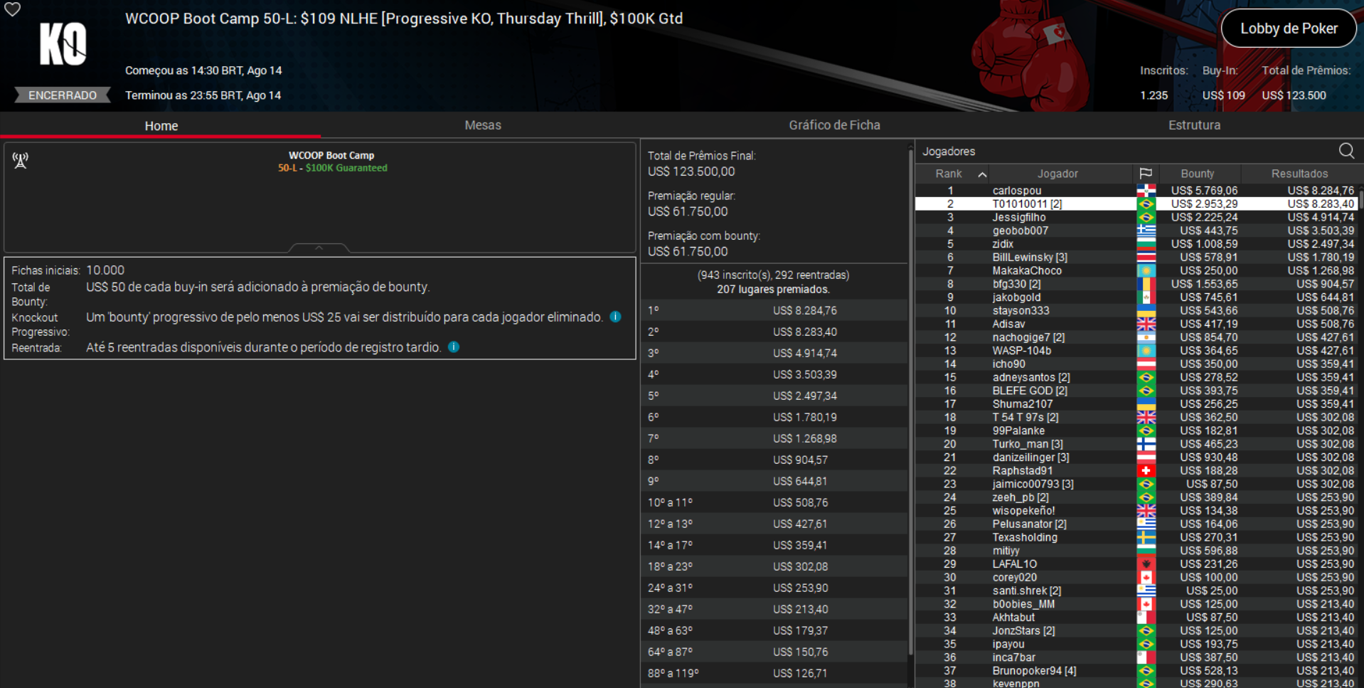
Task: Select player row 99Palanke
Action: click(1136, 430)
